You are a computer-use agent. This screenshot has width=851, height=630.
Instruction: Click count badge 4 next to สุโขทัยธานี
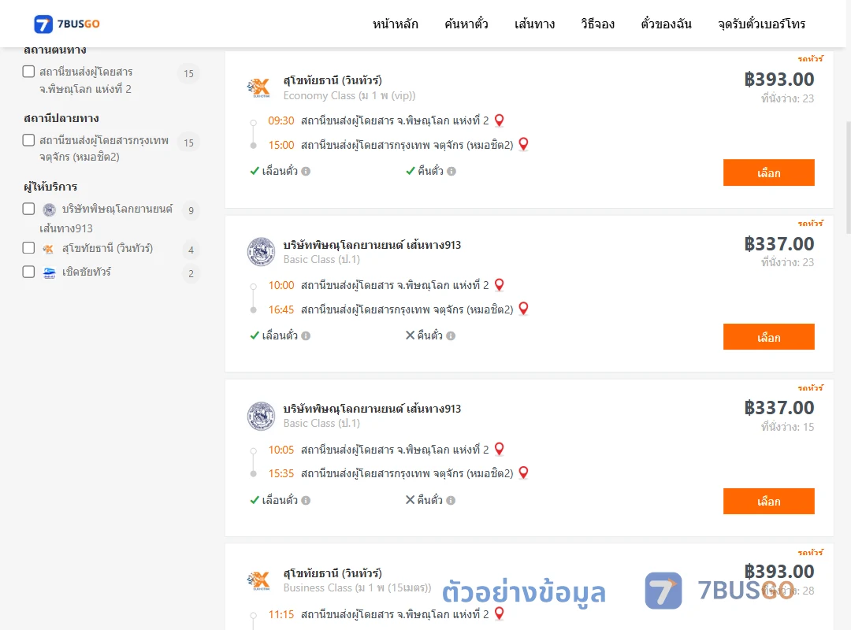point(191,250)
